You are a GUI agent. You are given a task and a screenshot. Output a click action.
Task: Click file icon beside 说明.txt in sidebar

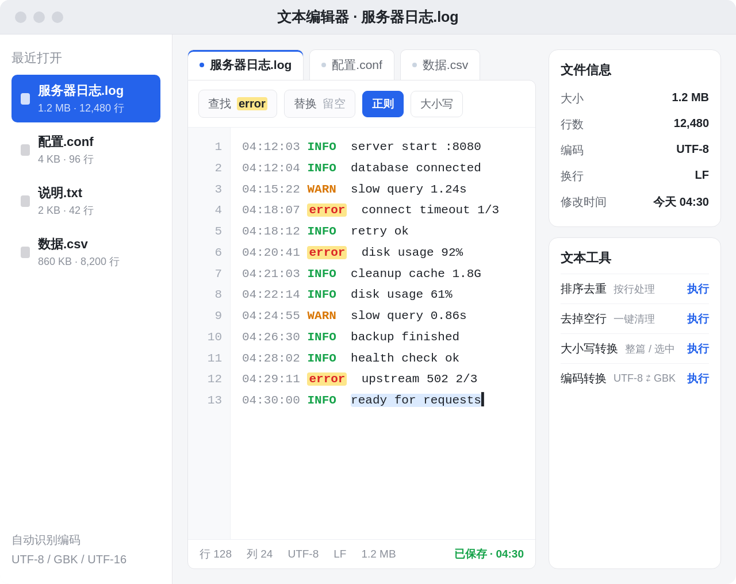click(x=25, y=201)
